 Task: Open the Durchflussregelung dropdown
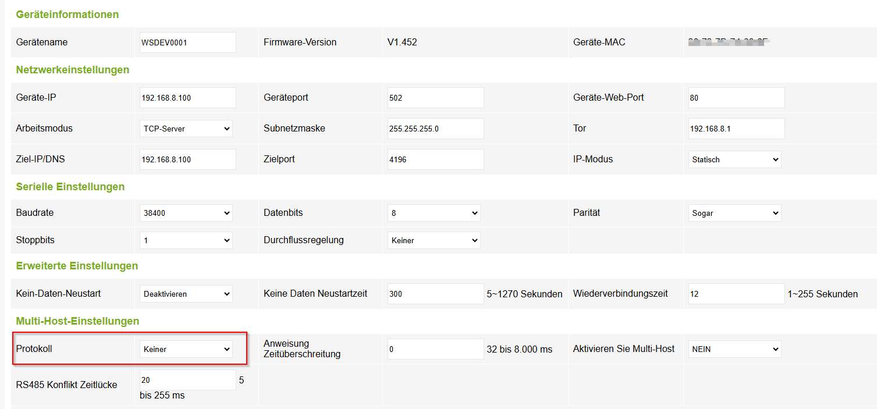pos(434,240)
